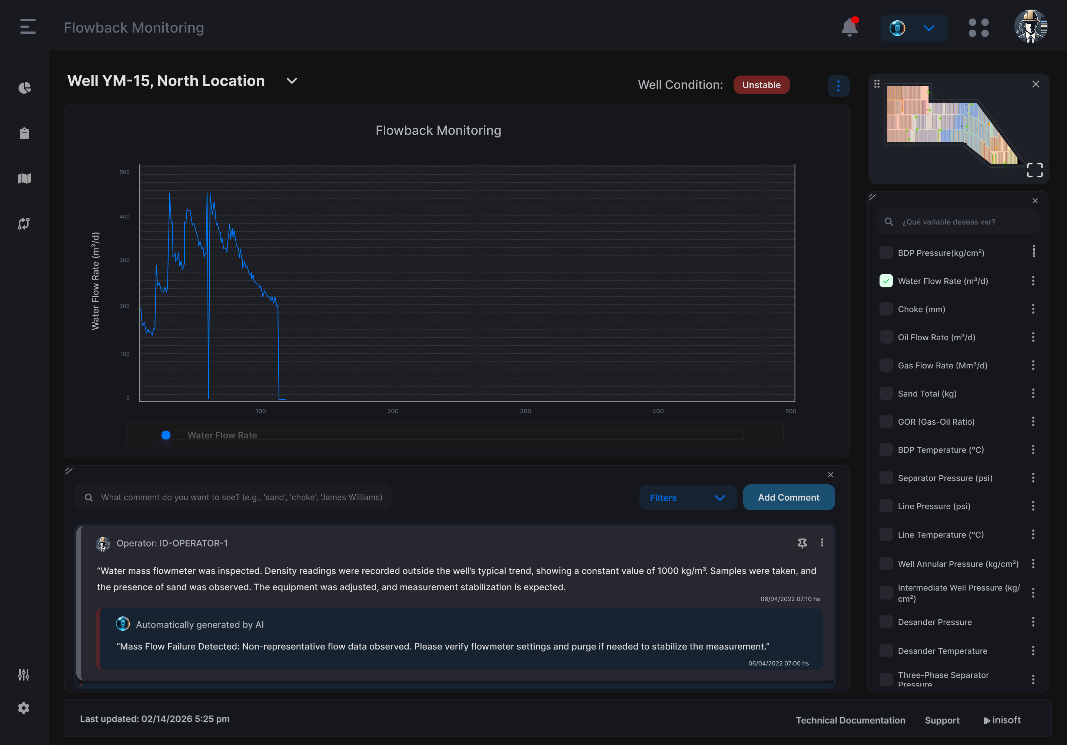1067x745 pixels.
Task: Enable Sand Total (kg) checkbox
Action: tap(886, 393)
